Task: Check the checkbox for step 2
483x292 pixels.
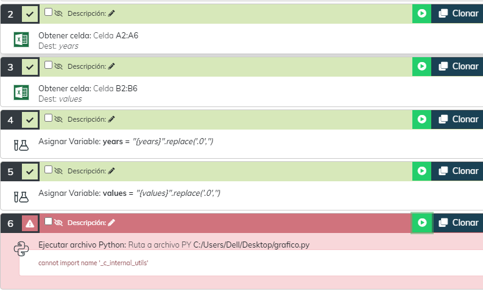Action: coord(49,12)
